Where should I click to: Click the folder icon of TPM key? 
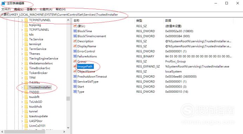(26, 78)
